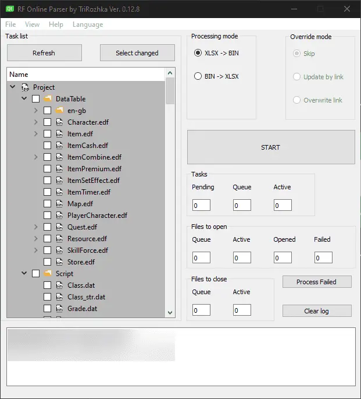
Task: Open the View menu
Action: tap(32, 24)
